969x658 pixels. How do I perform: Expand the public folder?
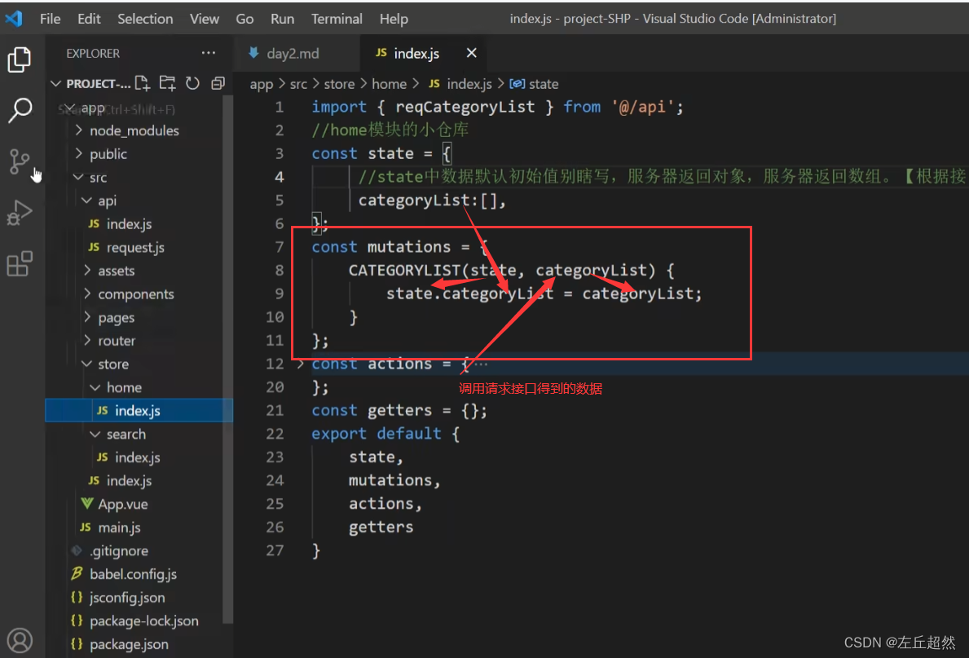(78, 154)
